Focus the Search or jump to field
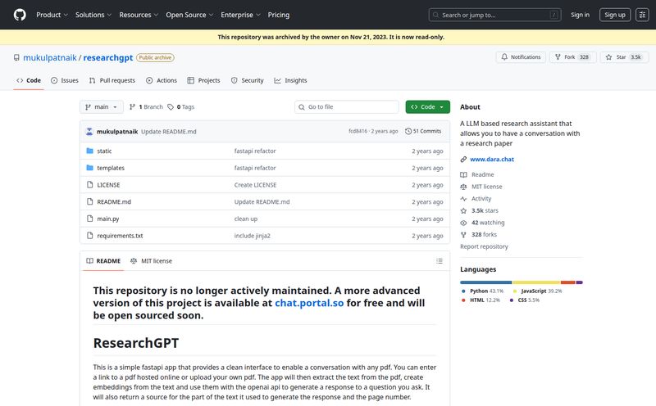This screenshot has width=656, height=406. click(x=494, y=15)
